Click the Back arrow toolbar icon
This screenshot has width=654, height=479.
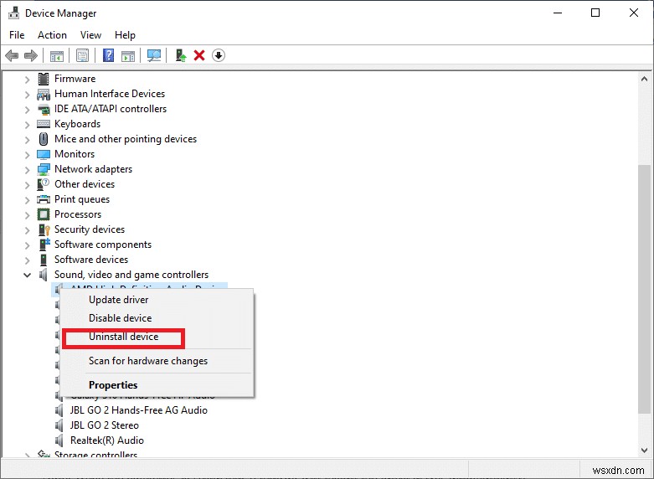click(x=12, y=55)
